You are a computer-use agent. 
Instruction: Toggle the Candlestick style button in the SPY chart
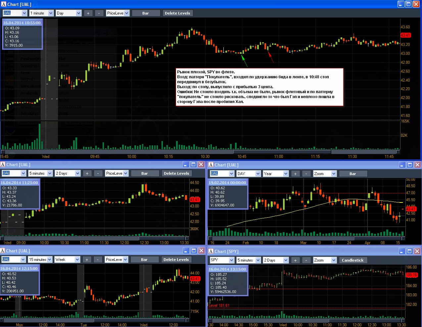[352, 260]
